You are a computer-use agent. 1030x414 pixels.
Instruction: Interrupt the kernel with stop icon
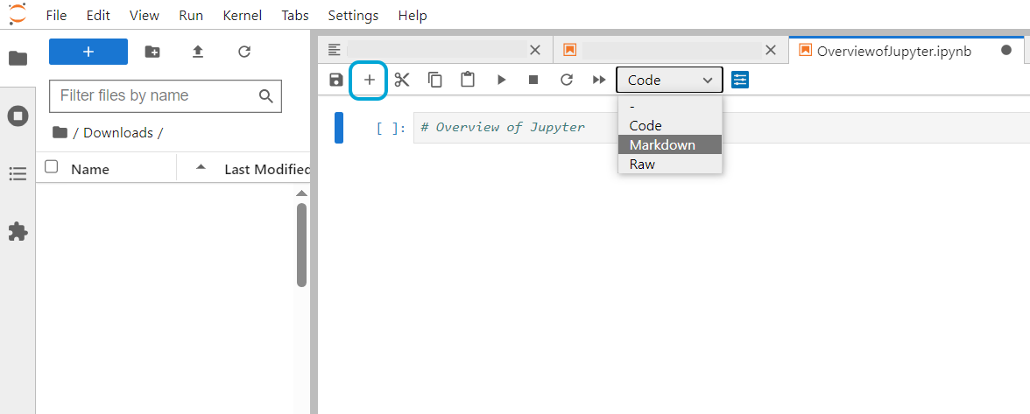click(x=533, y=80)
